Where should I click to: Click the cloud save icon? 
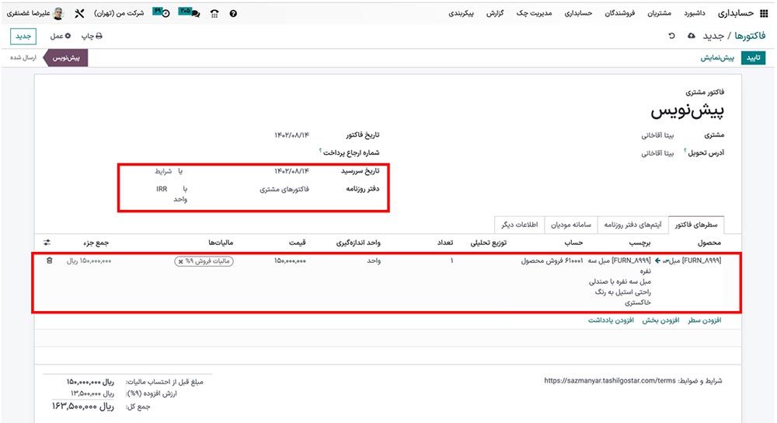pos(692,36)
